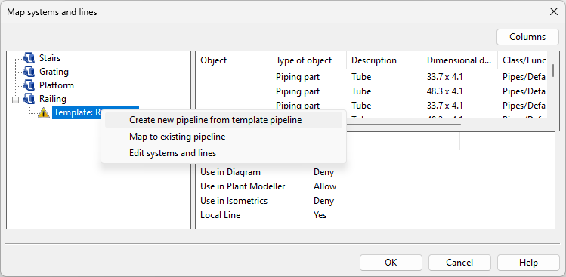
Task: Click Tube in the second table row
Action: 361,91
